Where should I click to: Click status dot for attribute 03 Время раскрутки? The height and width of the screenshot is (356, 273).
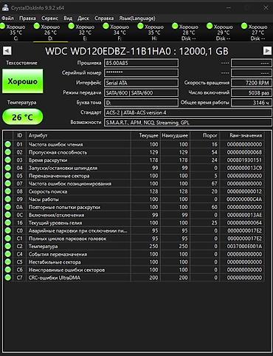(x=8, y=160)
